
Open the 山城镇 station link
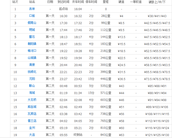point(32,58)
